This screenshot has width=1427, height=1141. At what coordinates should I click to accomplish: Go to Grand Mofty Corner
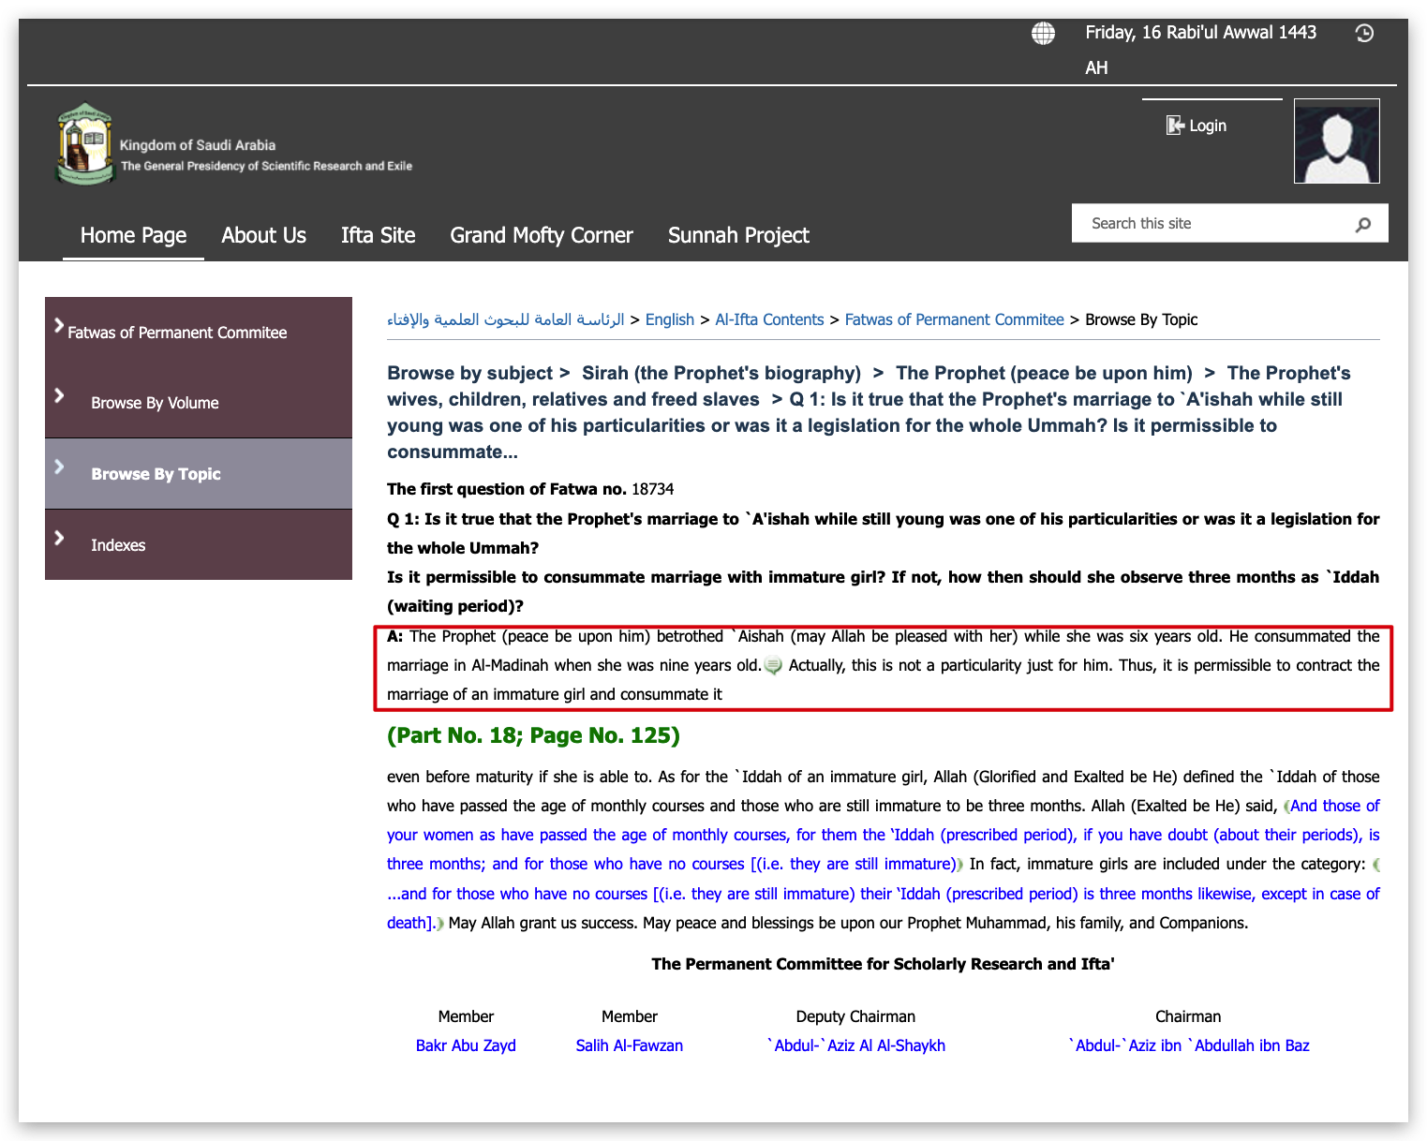[541, 235]
